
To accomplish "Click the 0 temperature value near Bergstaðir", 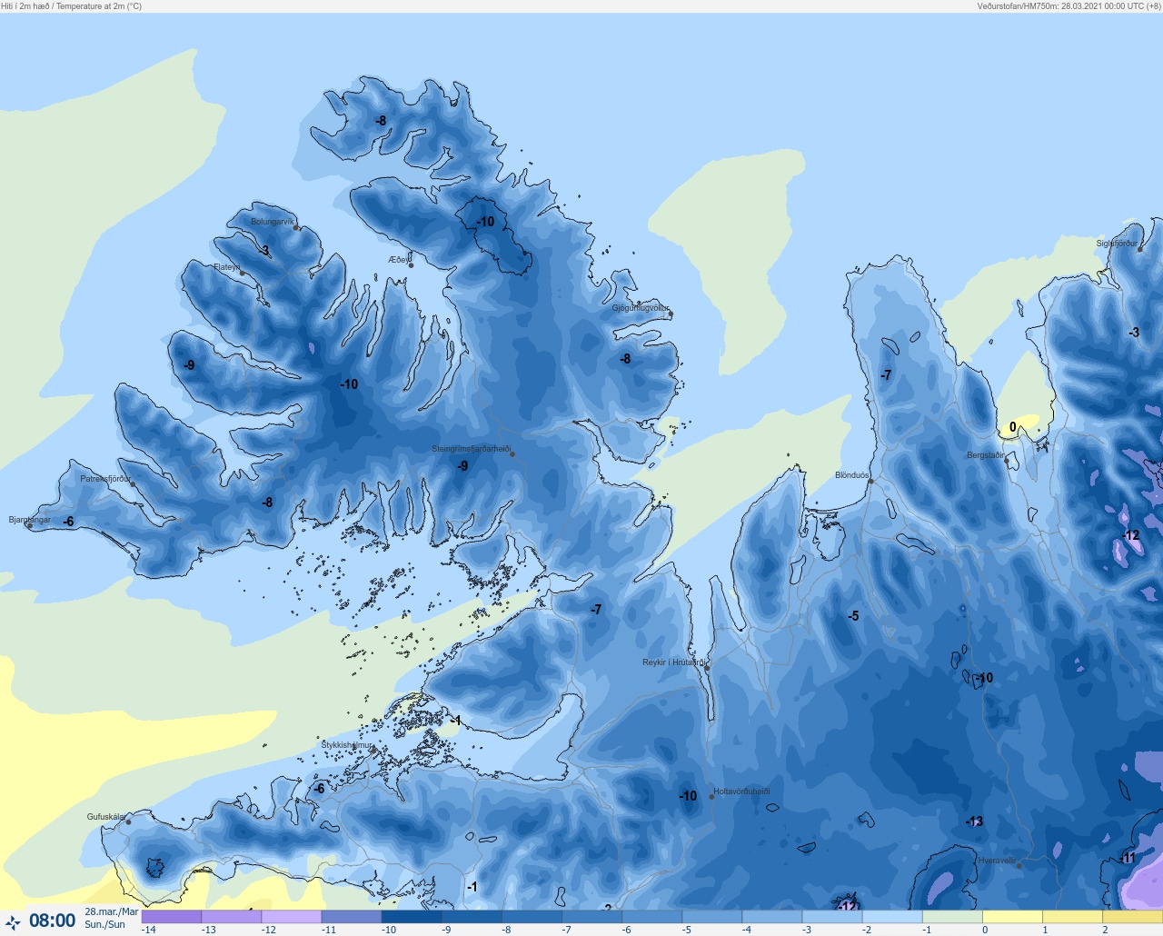I will [1013, 427].
